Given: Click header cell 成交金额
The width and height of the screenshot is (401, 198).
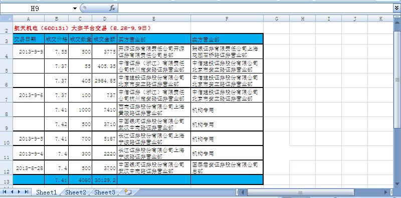Looking at the screenshot, I should [x=105, y=39].
